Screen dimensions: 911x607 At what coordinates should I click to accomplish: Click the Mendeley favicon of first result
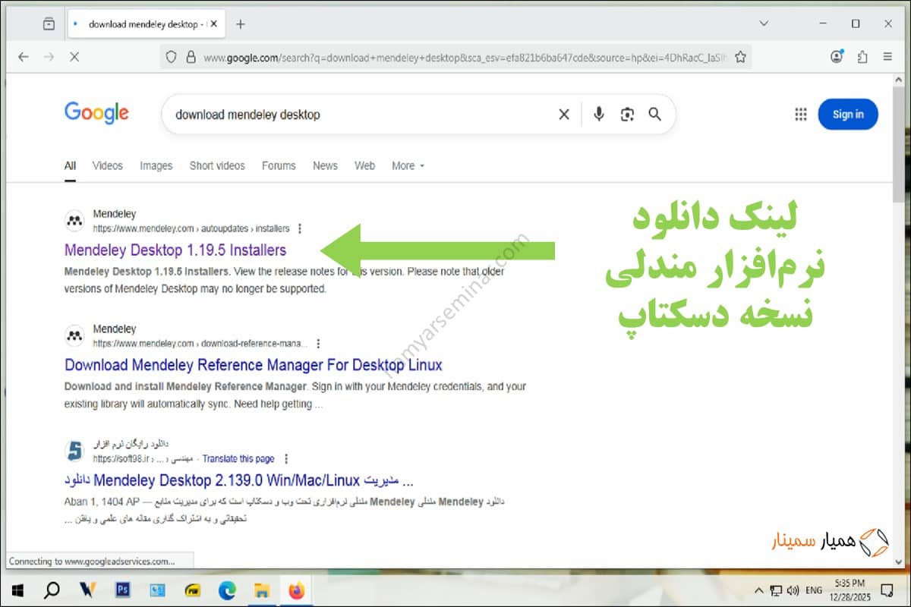coord(74,221)
